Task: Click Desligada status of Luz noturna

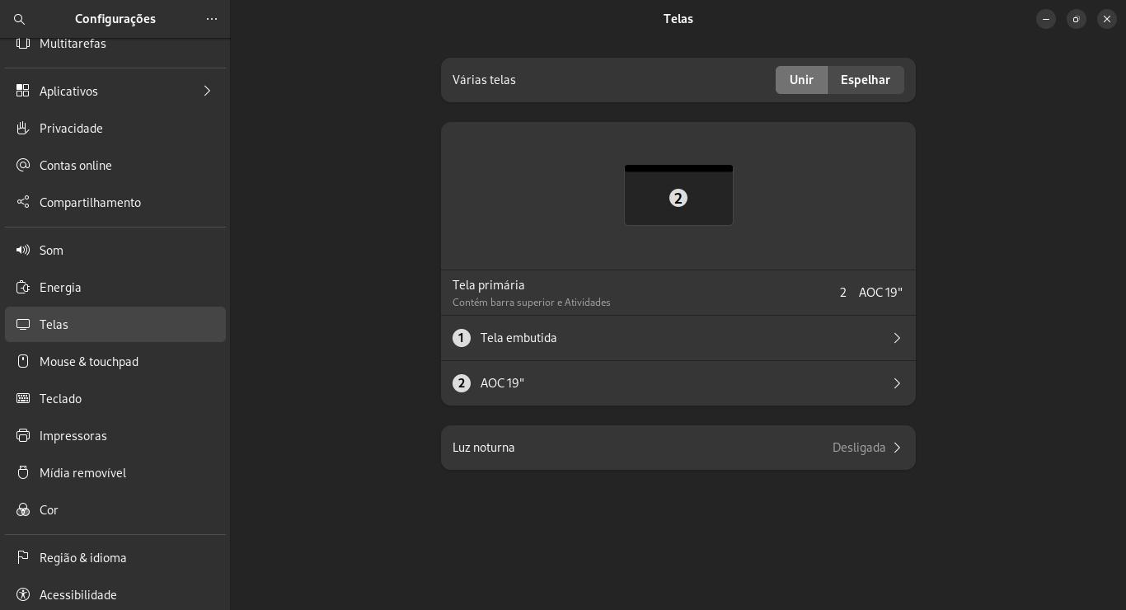Action: 859,448
